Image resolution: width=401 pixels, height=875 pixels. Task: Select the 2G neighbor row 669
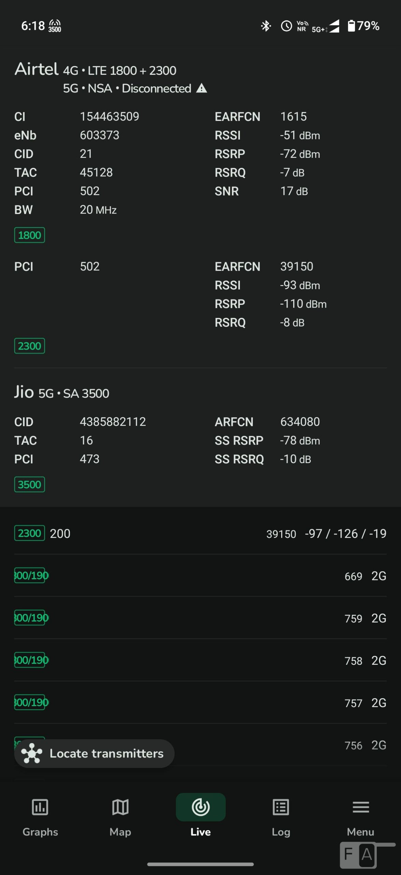tap(200, 576)
